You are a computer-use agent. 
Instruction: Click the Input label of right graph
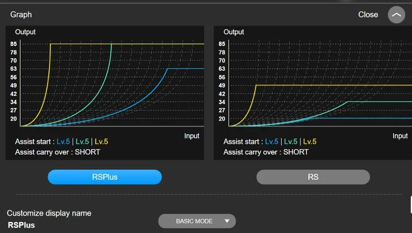[400, 136]
